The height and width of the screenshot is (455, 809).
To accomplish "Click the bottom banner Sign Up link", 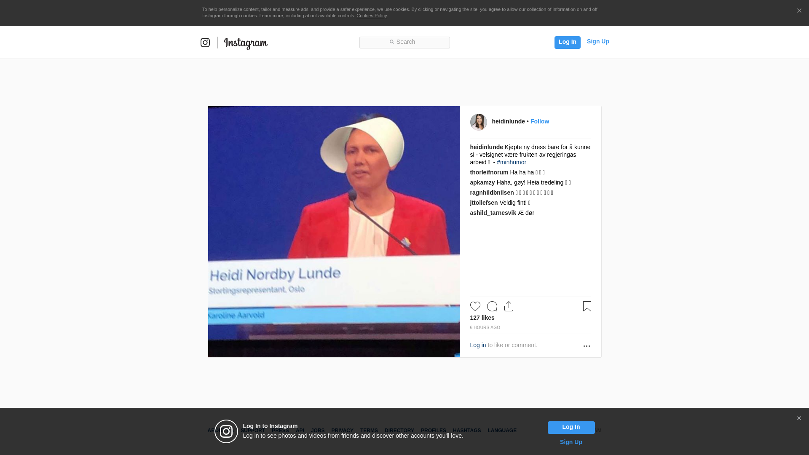I will 571,442.
